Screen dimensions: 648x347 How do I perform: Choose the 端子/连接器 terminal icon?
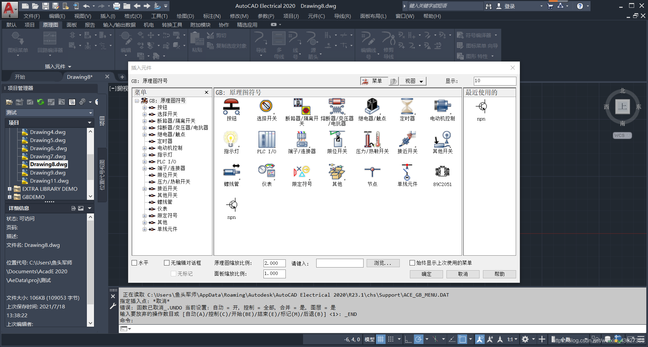click(302, 139)
